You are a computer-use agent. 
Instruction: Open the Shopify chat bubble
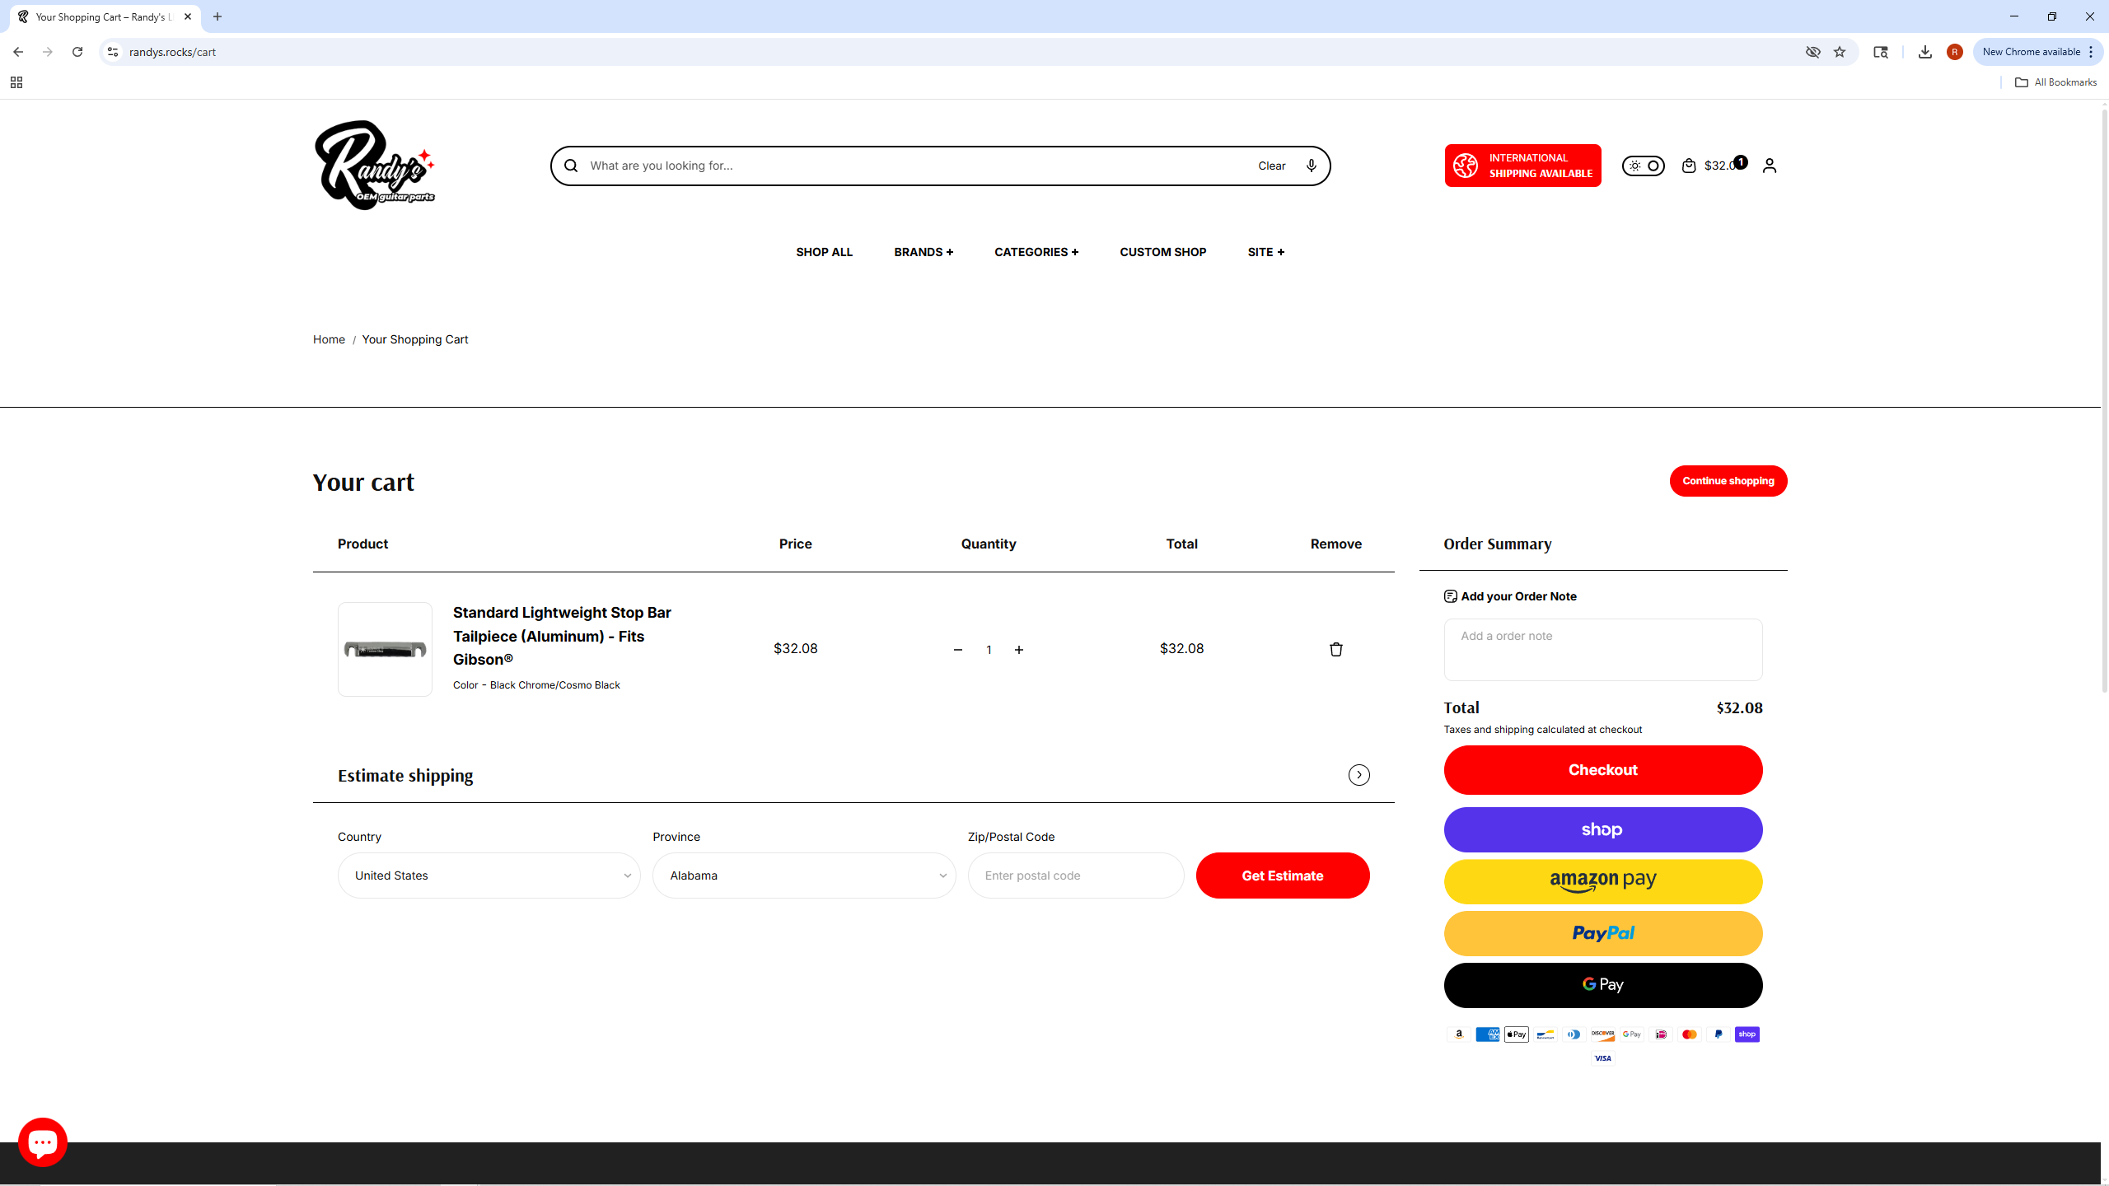tap(43, 1142)
